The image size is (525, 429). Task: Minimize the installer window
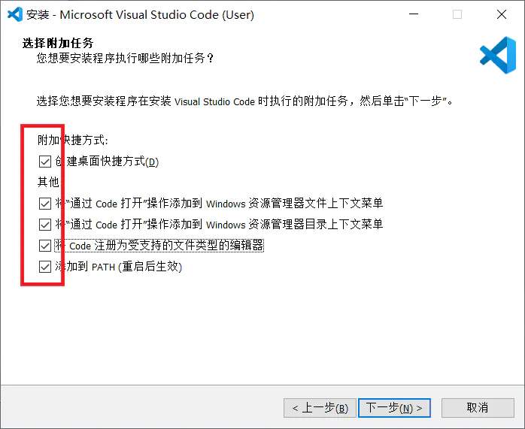point(414,14)
